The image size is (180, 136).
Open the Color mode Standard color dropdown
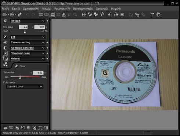point(25,87)
